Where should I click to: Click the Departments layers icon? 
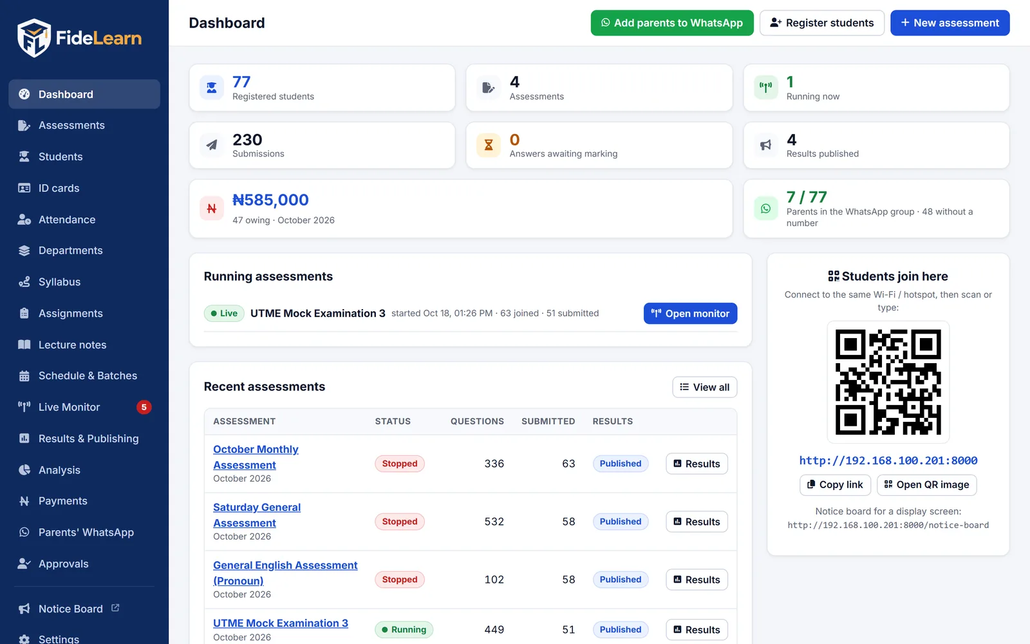[24, 251]
